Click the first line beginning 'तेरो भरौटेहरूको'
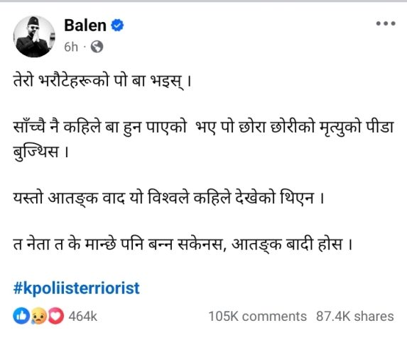407x340 pixels. pos(102,81)
